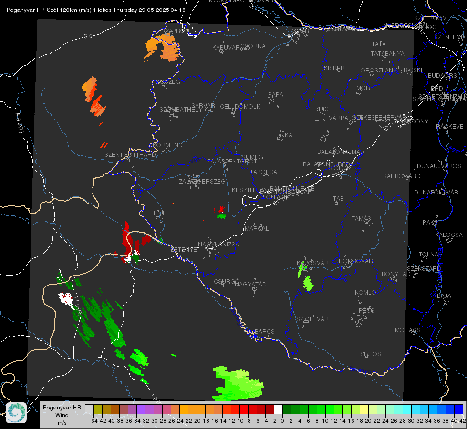Viewport: 467px width, 429px height.
Task: Click the DUNAFÖLDVAR city label
Action: point(436,192)
